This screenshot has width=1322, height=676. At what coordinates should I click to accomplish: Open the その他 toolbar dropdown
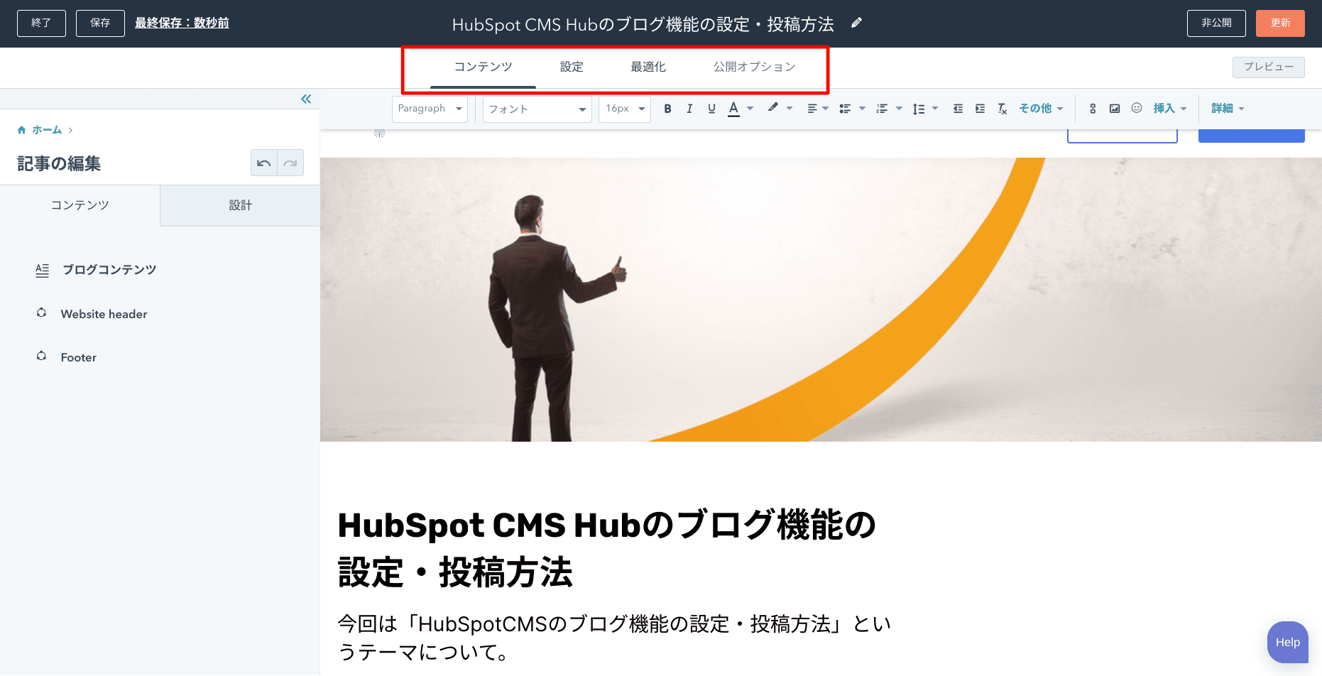click(x=1041, y=109)
